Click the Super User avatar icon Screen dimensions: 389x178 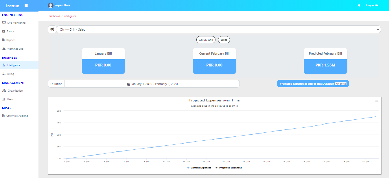(x=51, y=5)
